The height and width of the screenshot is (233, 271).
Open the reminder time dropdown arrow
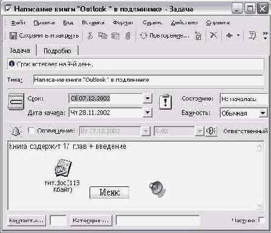[200, 131]
